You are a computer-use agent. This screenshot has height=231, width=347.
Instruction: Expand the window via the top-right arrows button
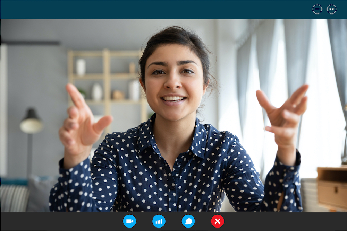(x=332, y=9)
